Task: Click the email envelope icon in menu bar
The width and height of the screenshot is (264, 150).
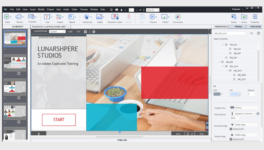Action: 117,10
